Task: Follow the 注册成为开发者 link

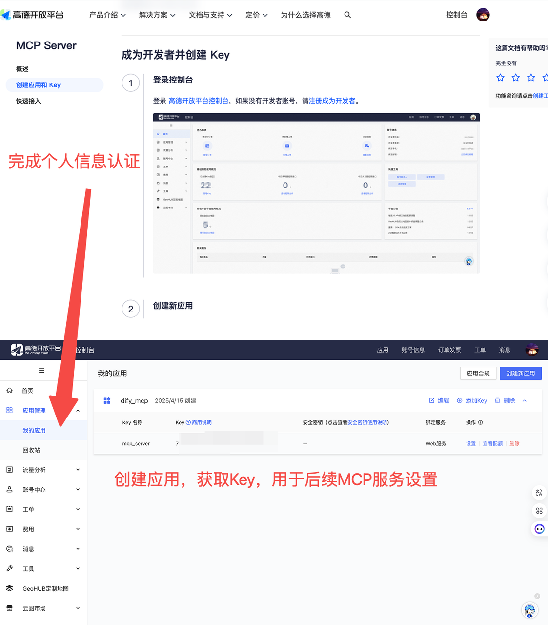Action: click(x=332, y=101)
